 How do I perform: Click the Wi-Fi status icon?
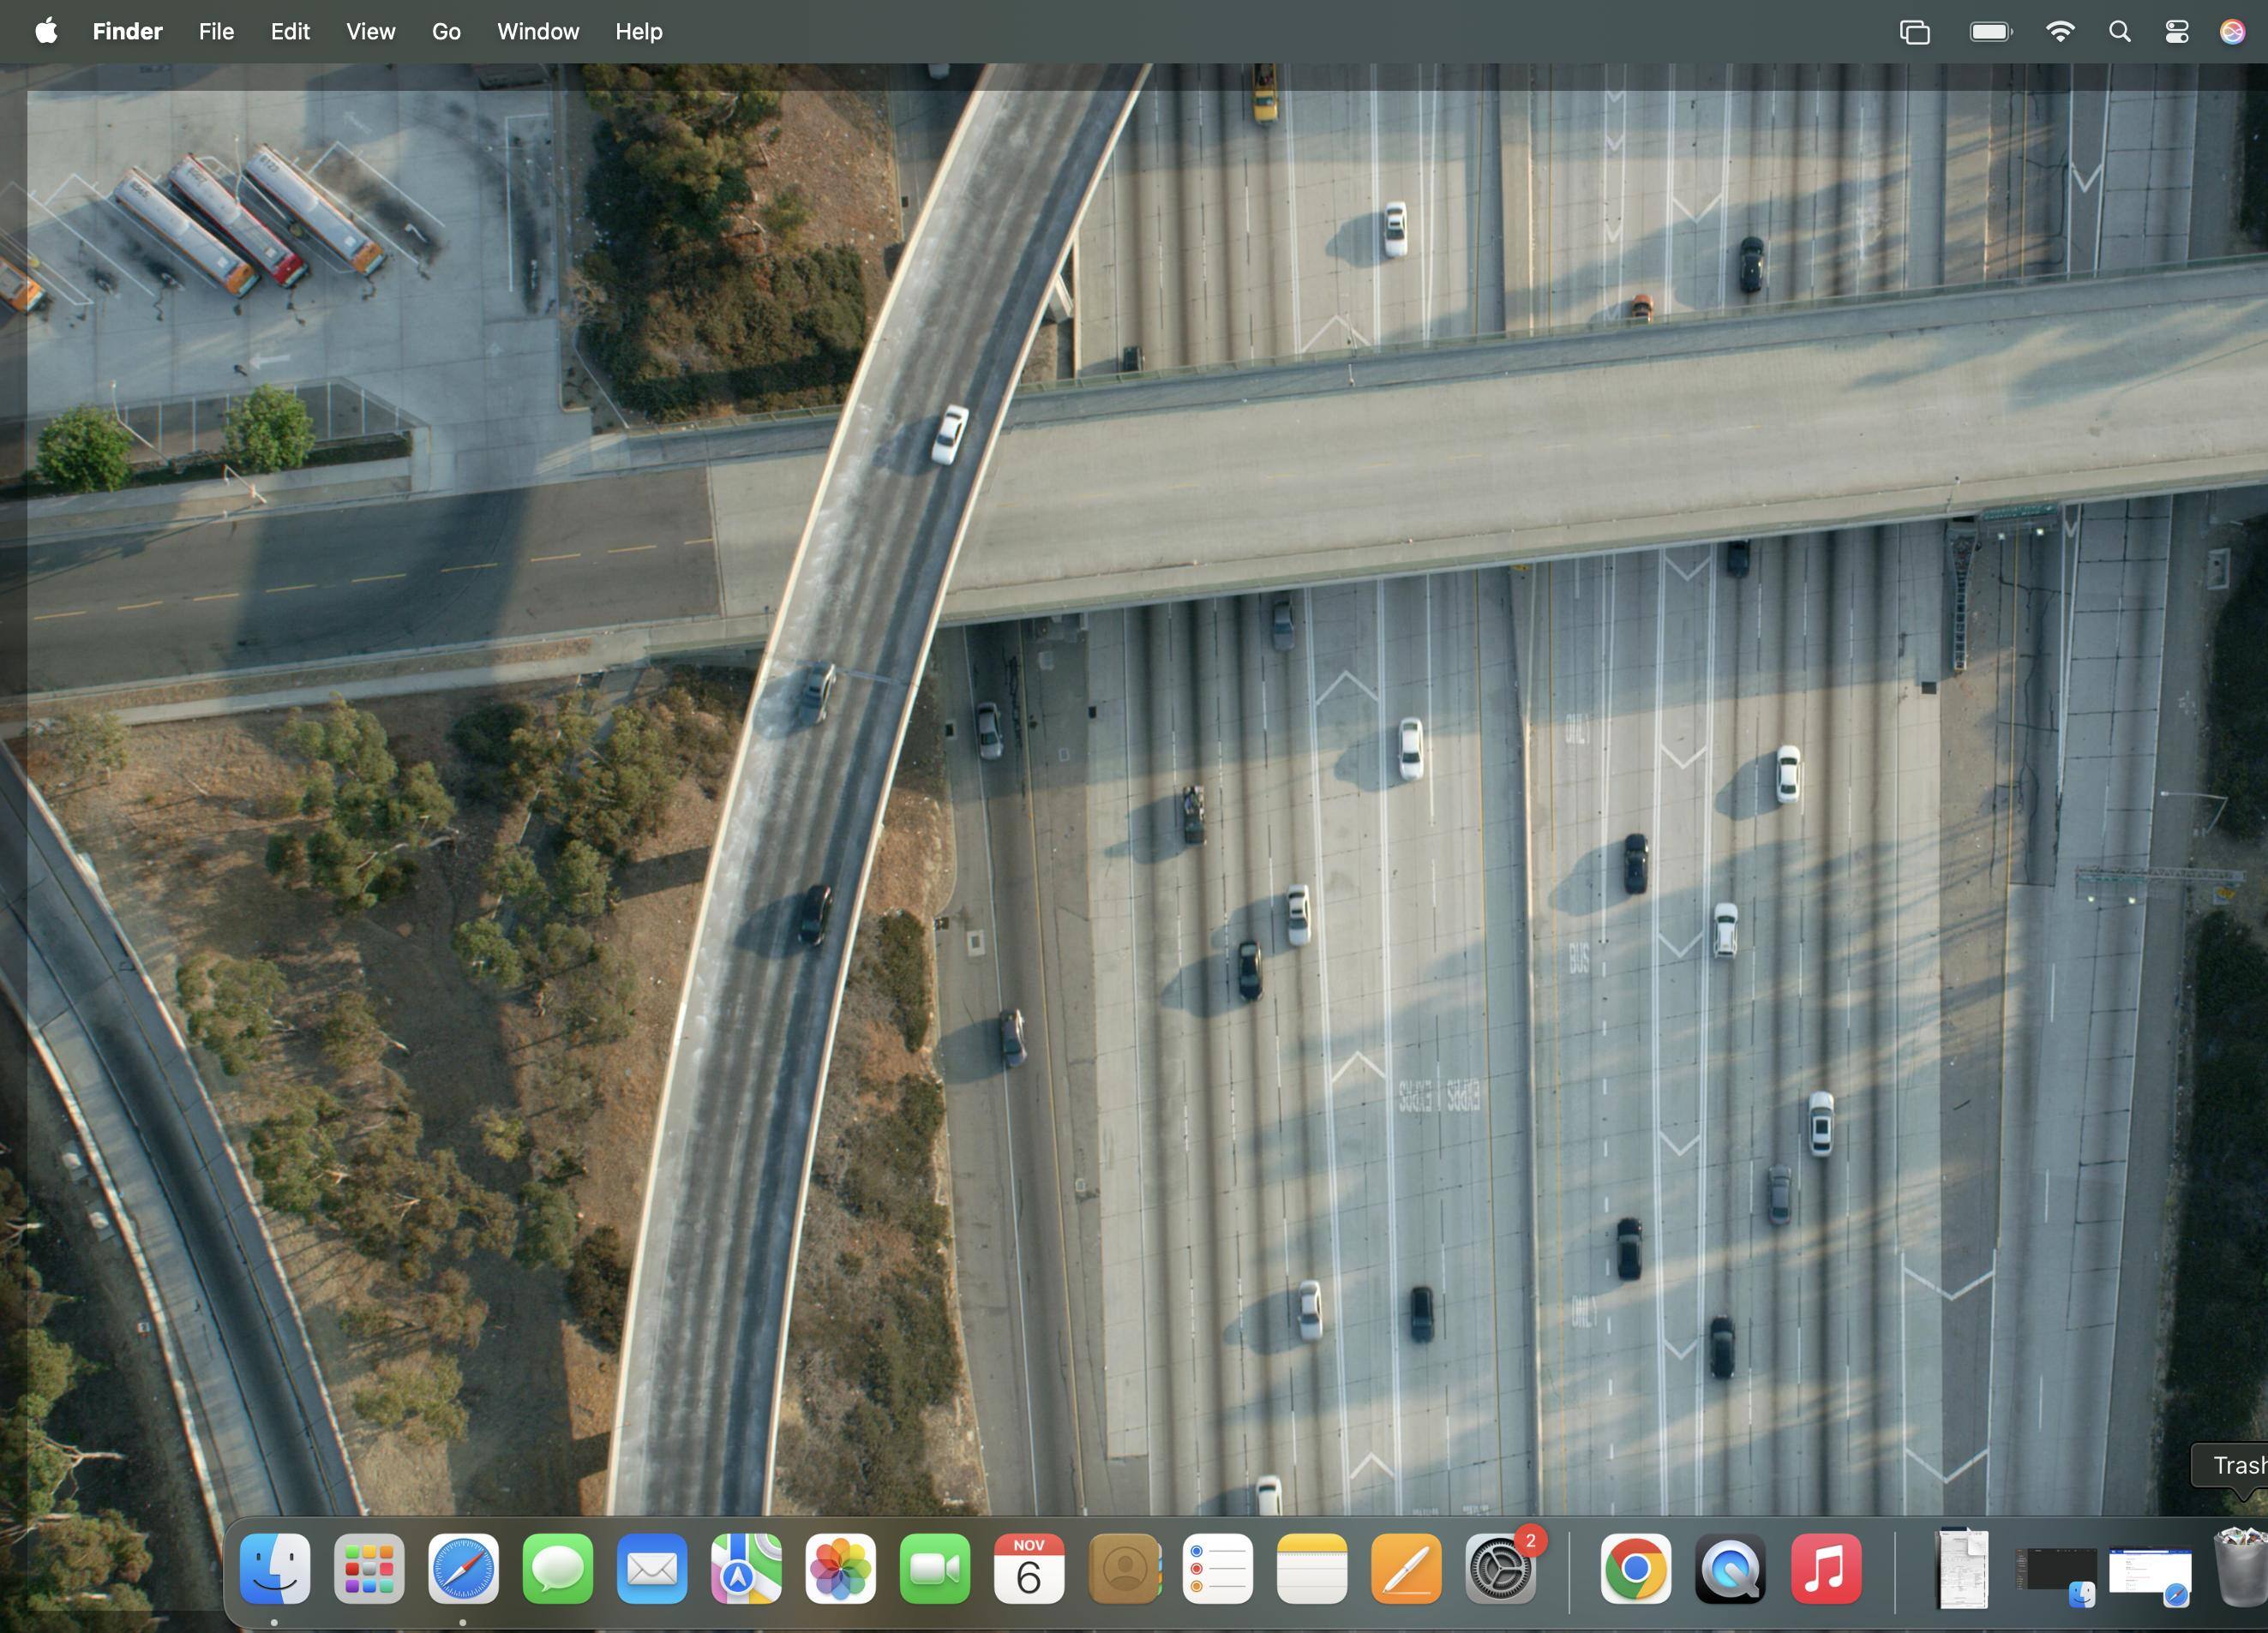click(2059, 32)
